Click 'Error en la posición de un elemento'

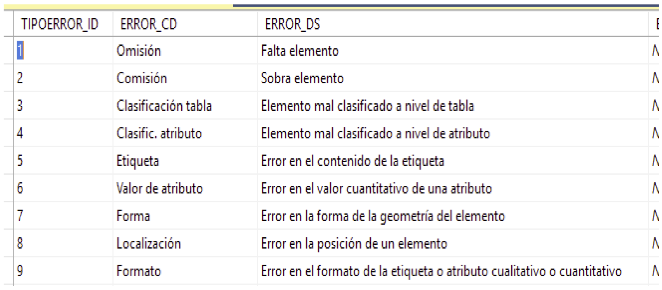pos(354,244)
